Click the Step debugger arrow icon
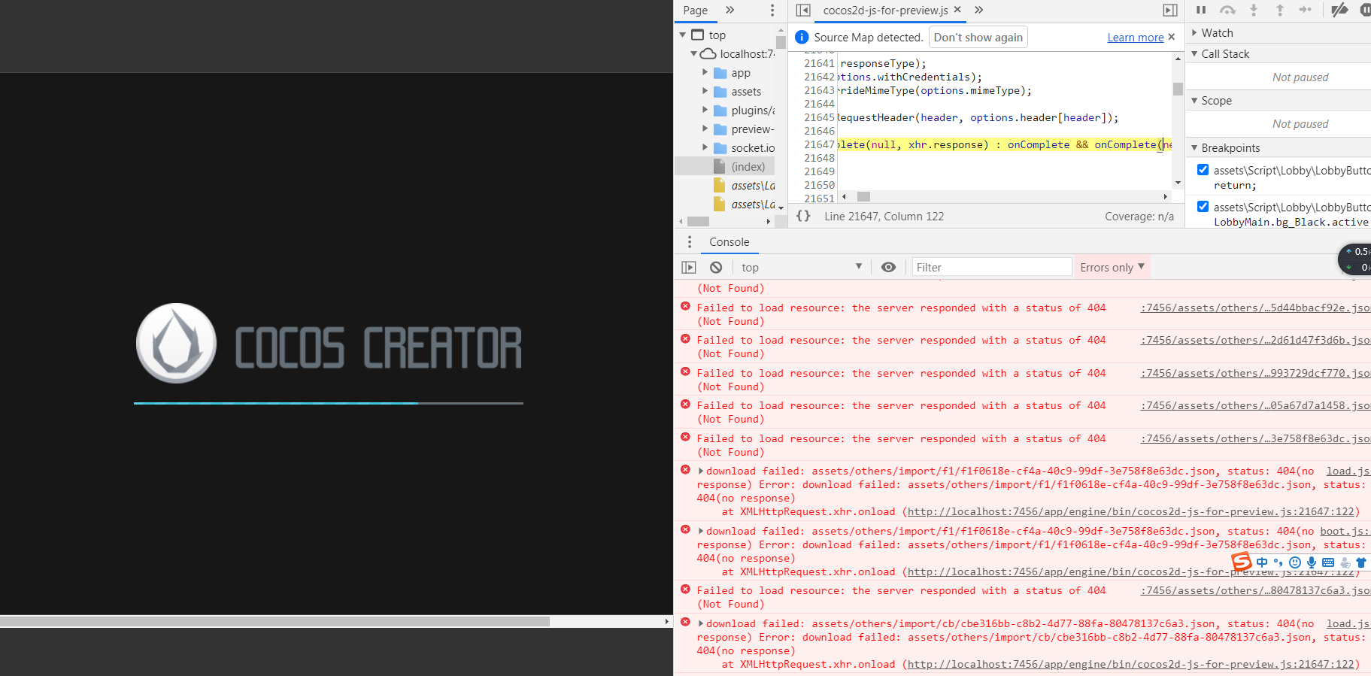The height and width of the screenshot is (676, 1371). coord(1306,10)
